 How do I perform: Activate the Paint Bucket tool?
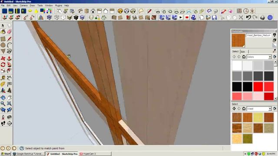3,32
